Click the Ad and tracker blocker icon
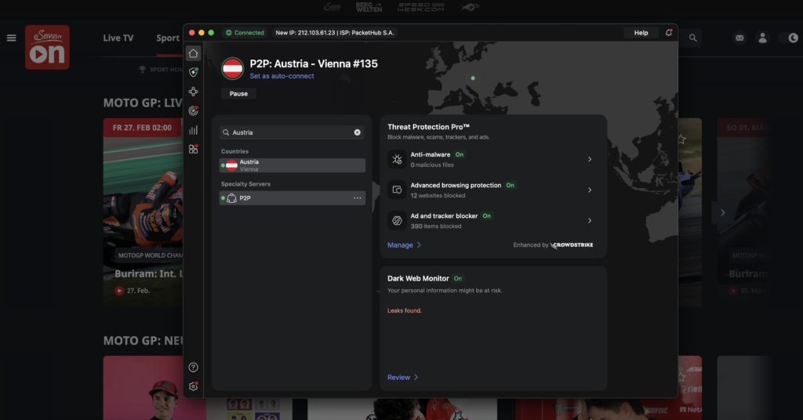803x420 pixels. (x=397, y=220)
